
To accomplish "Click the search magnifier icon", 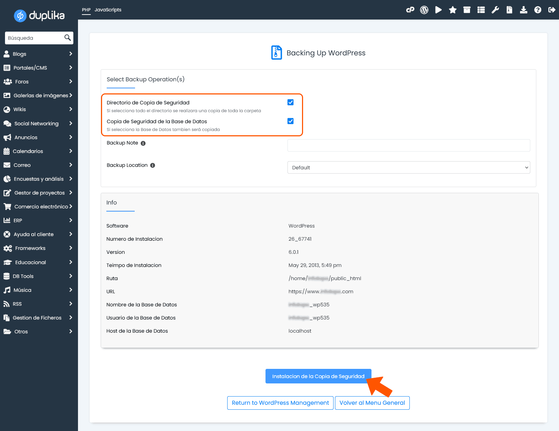I will click(x=67, y=38).
